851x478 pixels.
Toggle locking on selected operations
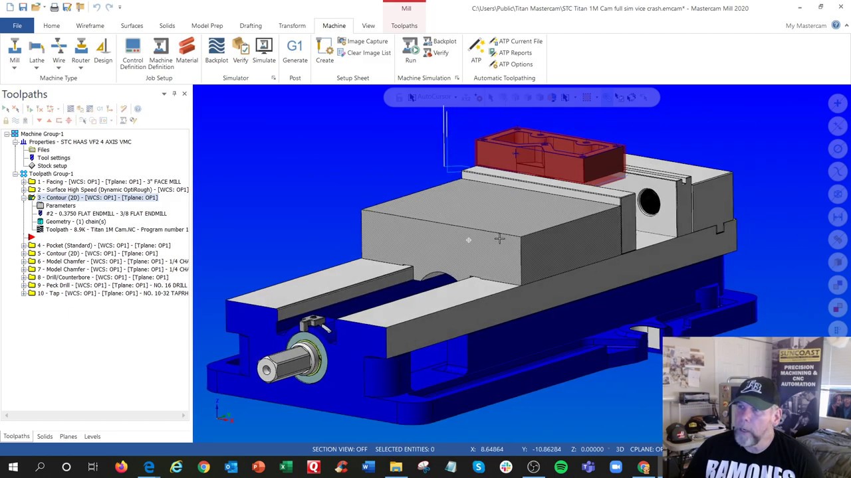pos(6,120)
